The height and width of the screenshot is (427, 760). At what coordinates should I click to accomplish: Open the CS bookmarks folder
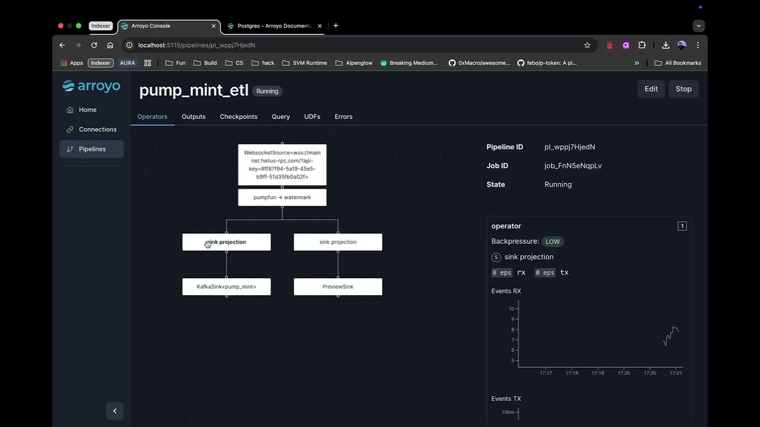pos(234,63)
